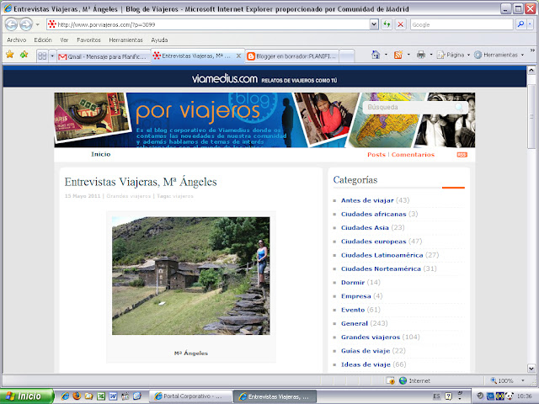Open the Ciudades africanas category
The image size is (539, 404).
coord(373,214)
